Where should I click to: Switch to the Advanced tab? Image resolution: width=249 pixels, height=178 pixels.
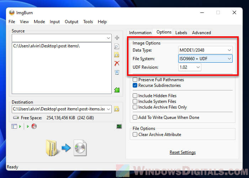(x=201, y=33)
